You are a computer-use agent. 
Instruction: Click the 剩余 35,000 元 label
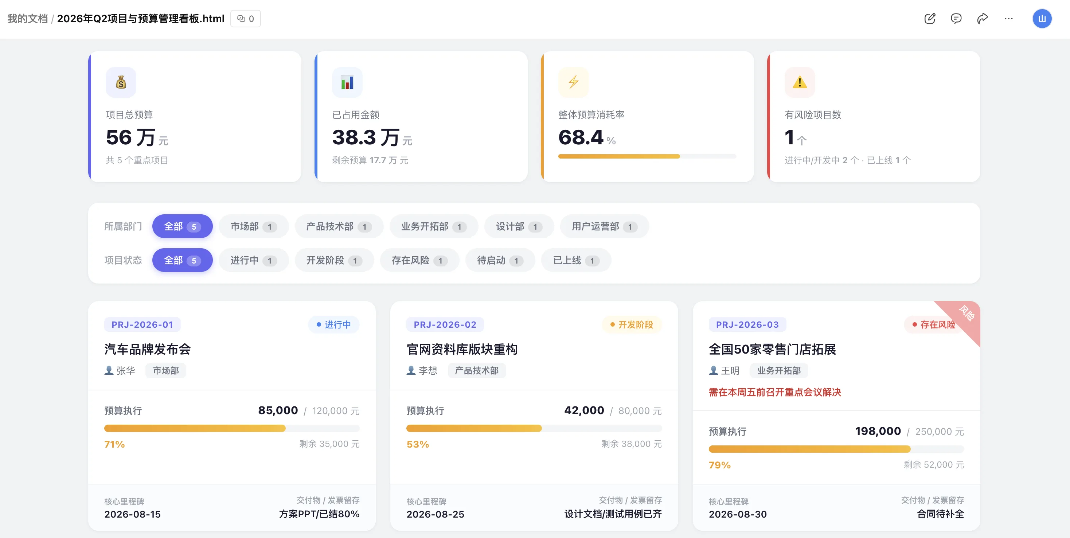[329, 444]
